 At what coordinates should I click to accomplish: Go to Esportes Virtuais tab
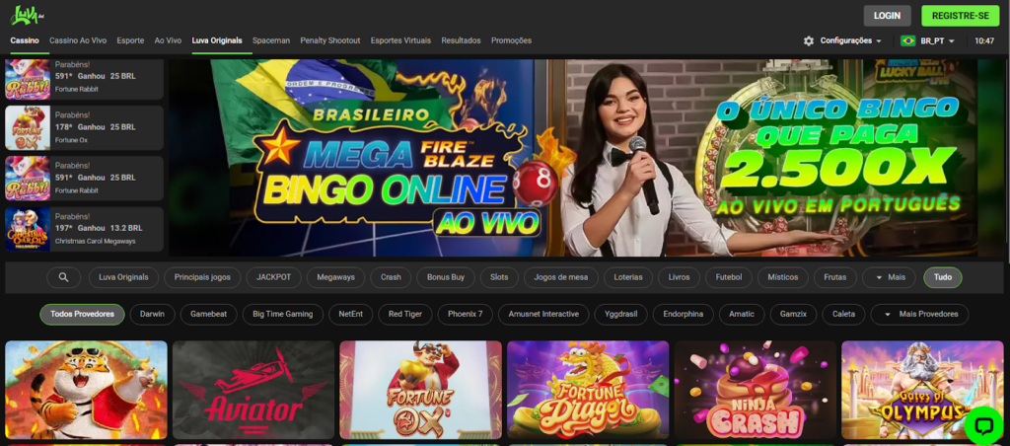coord(400,40)
